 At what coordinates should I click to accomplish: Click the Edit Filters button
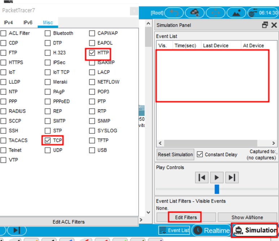pos(186,217)
